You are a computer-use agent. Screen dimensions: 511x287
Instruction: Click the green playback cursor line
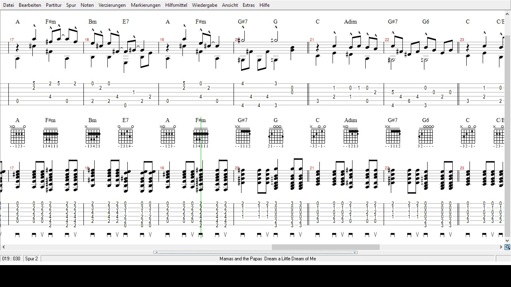click(201, 177)
